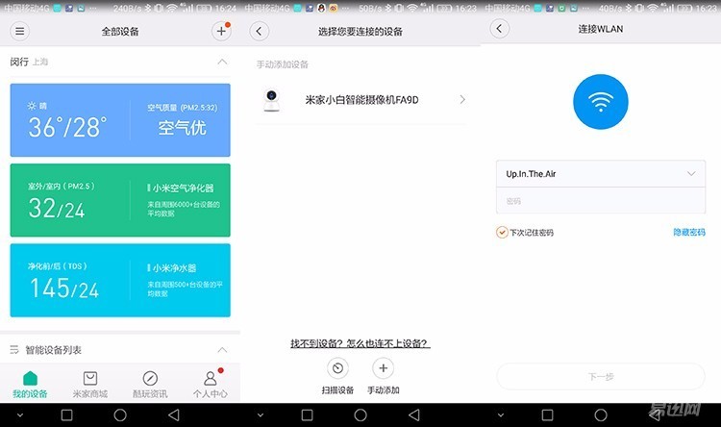Screen dimensions: 721x427
Task: Collapse the 闵行 上海 location section
Action: pyautogui.click(x=222, y=62)
